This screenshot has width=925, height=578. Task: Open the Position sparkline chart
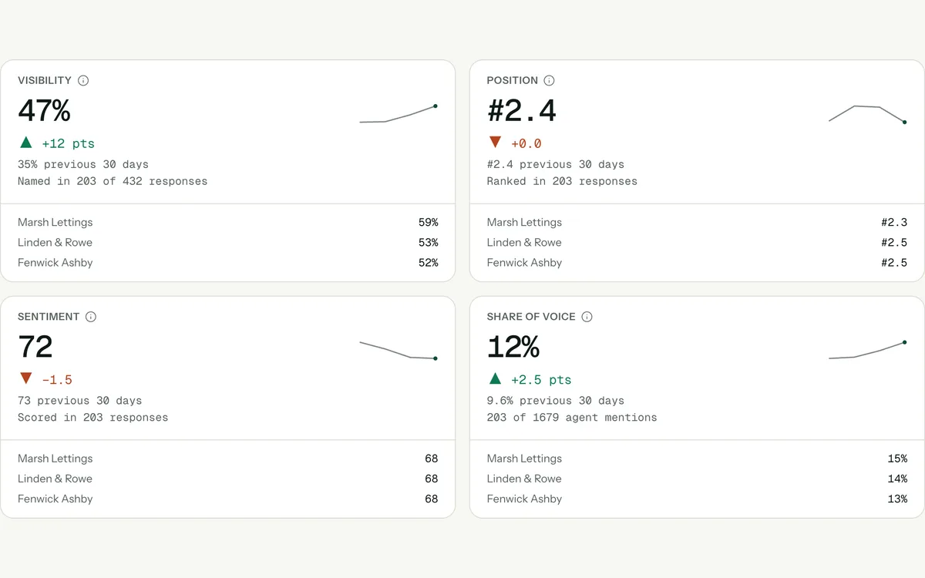pyautogui.click(x=867, y=114)
